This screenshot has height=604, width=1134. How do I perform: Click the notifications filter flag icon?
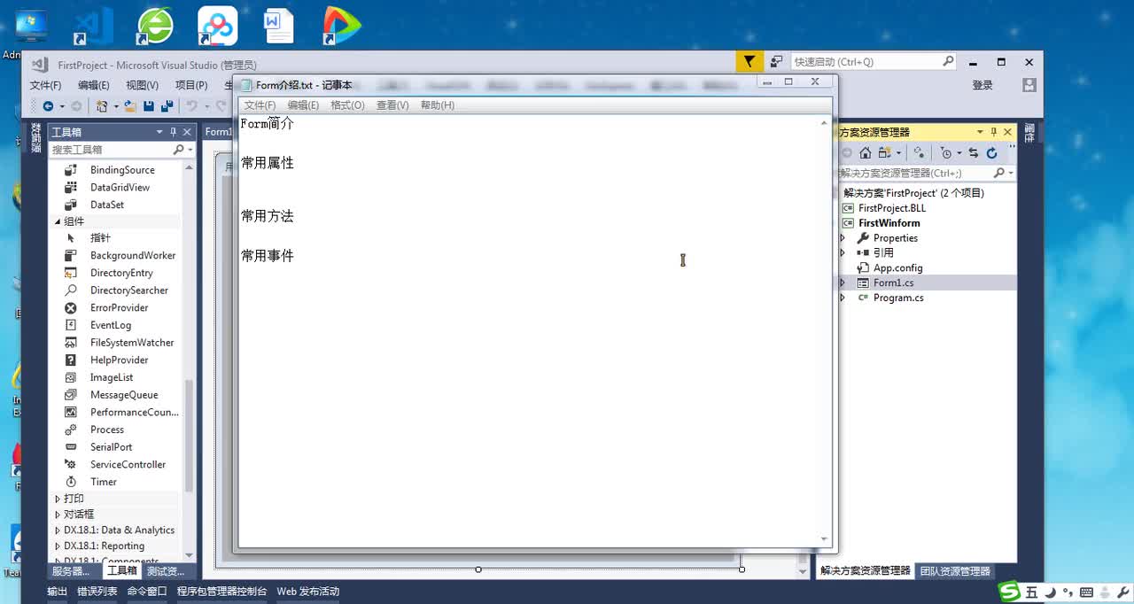pos(750,61)
